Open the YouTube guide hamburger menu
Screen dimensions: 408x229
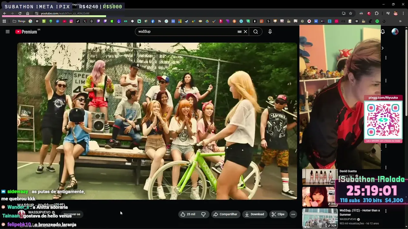[x=8, y=31]
